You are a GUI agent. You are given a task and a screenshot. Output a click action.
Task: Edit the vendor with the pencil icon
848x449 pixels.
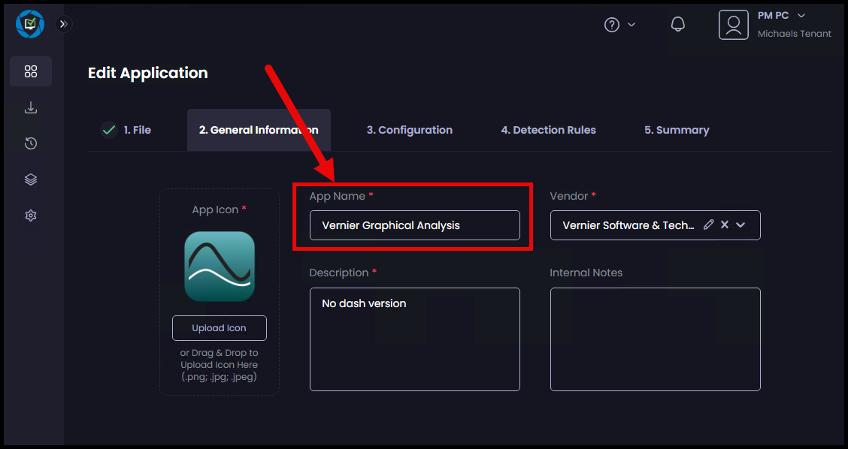pyautogui.click(x=708, y=225)
